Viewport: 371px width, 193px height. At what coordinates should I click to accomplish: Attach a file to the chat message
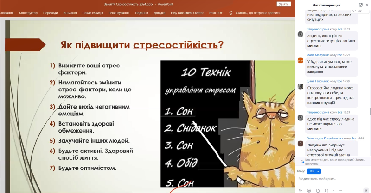click(318, 190)
